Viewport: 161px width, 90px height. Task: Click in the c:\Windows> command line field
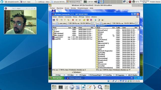[x=109, y=72]
